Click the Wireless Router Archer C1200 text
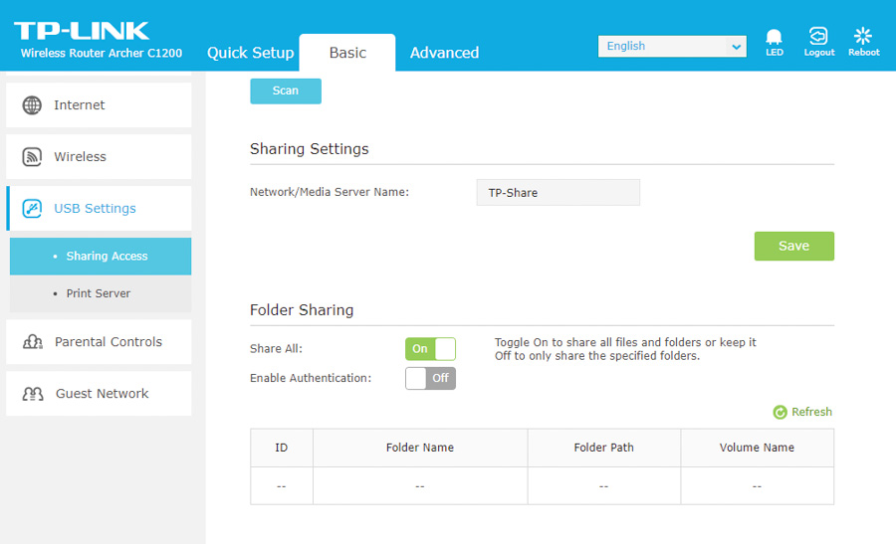The width and height of the screenshot is (896, 544). click(102, 53)
